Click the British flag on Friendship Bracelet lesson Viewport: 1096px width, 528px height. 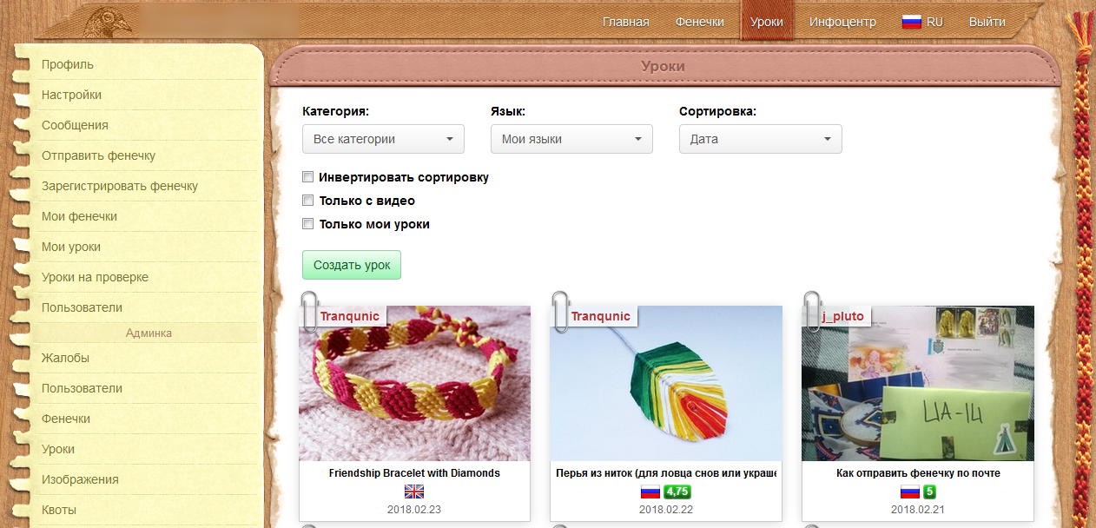click(414, 491)
